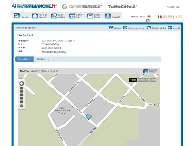Image resolution: width=195 pixels, height=146 pixels.
Task: Click the preferiti star icon
Action: click(x=170, y=28)
